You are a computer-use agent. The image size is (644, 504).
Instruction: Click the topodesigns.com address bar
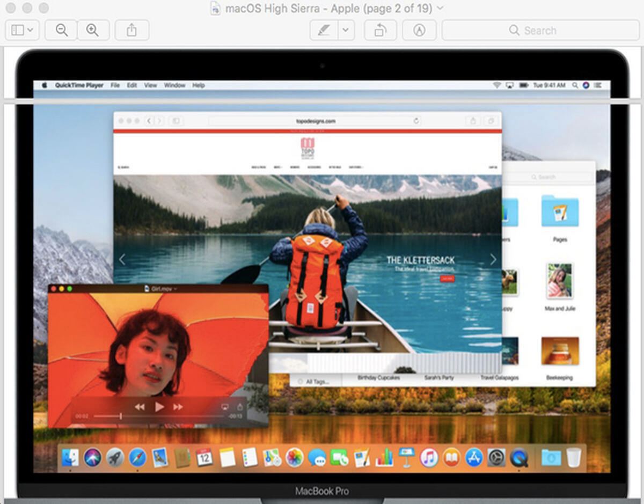(316, 121)
